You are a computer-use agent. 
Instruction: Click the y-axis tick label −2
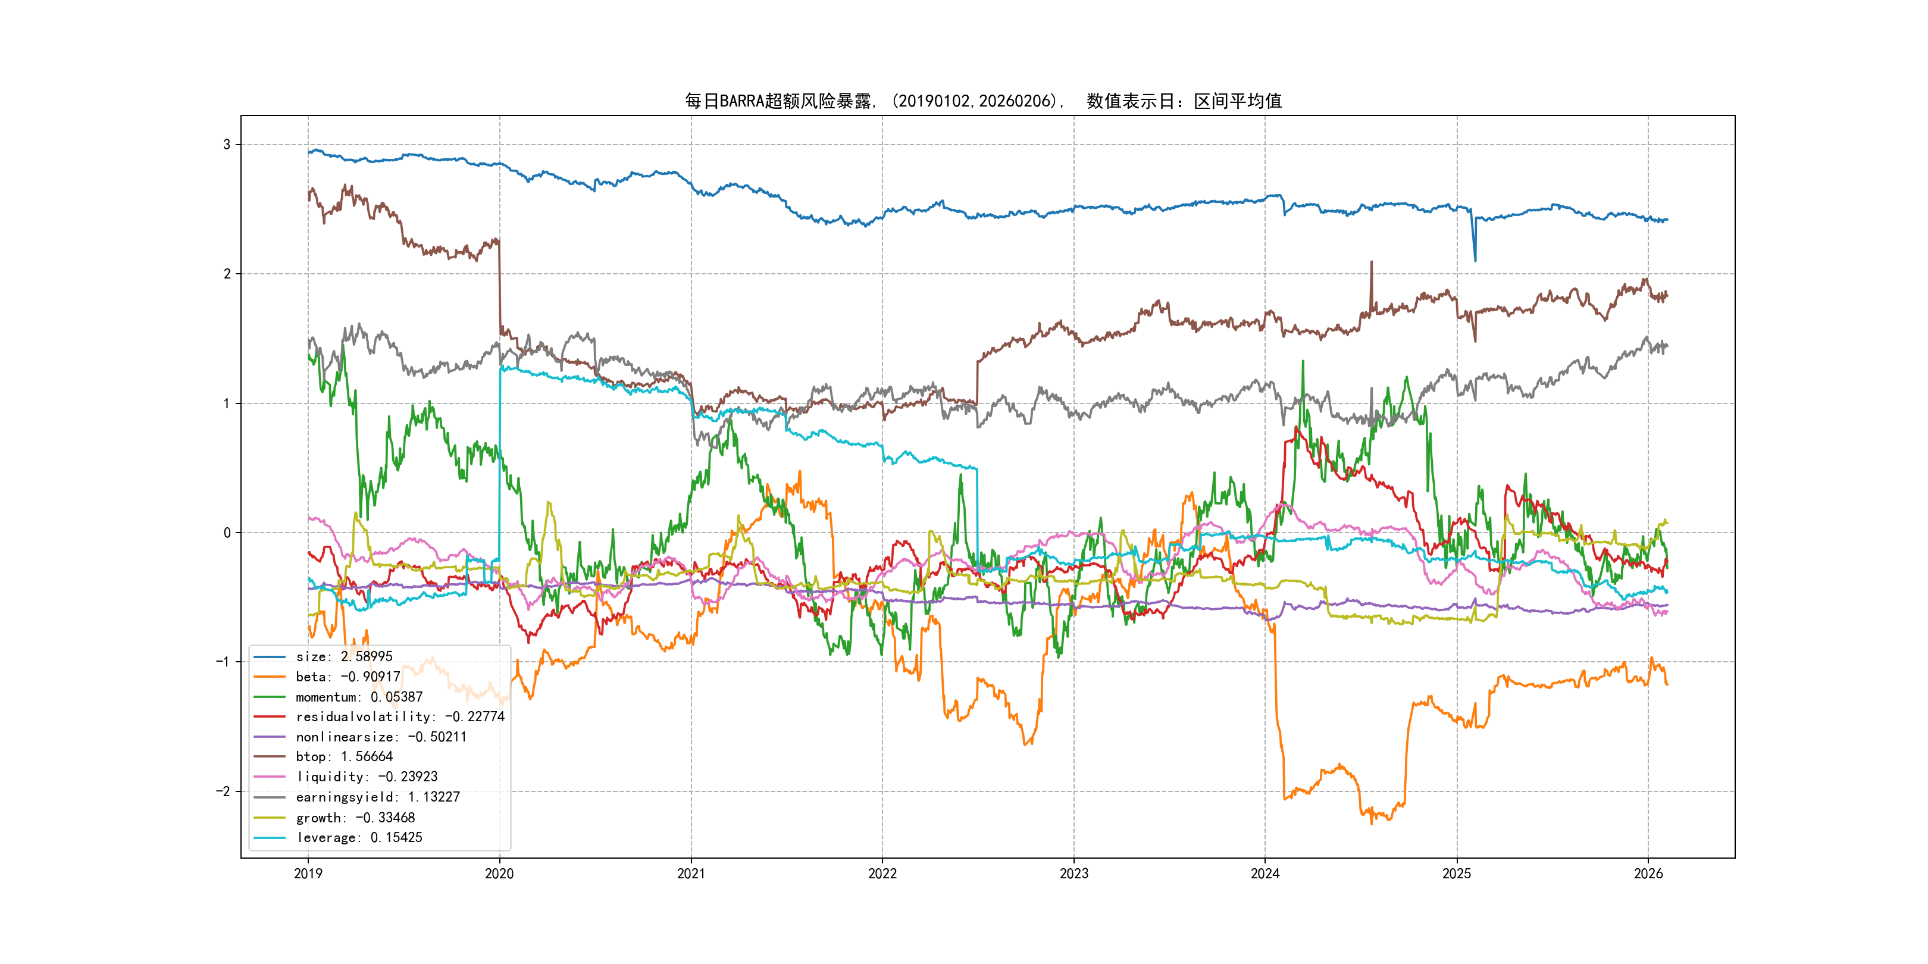[223, 791]
